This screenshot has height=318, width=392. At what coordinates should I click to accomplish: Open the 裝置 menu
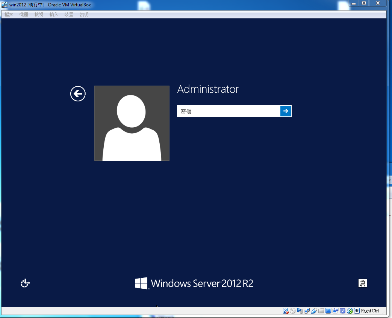69,15
